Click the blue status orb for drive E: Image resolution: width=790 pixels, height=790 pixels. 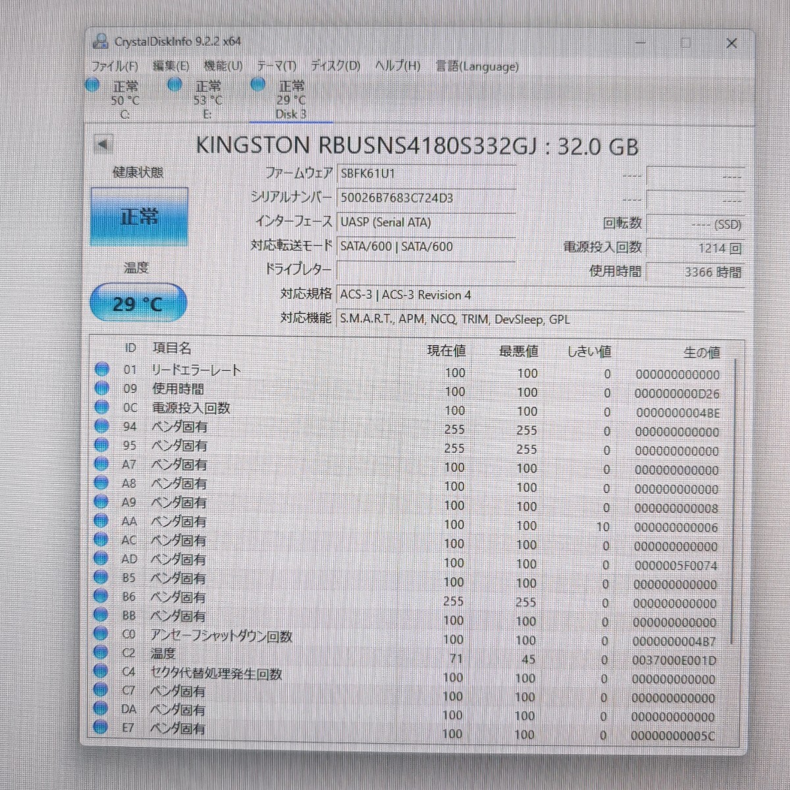click(x=175, y=85)
